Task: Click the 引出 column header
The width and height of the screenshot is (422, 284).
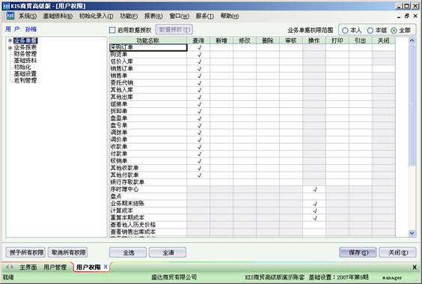Action: click(361, 40)
